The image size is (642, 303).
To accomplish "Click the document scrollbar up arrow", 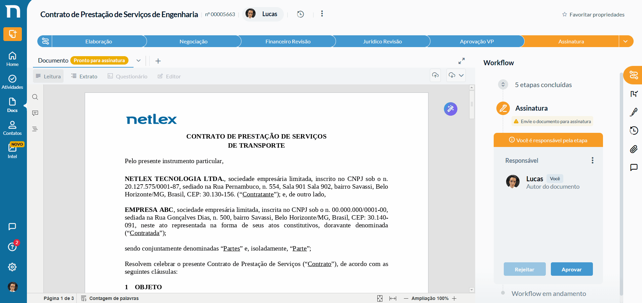I will coord(472,87).
